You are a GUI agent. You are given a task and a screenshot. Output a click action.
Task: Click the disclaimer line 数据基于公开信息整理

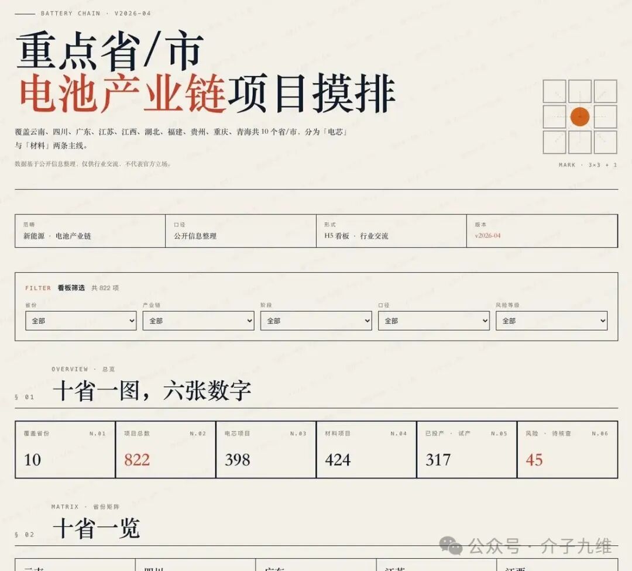pos(93,164)
